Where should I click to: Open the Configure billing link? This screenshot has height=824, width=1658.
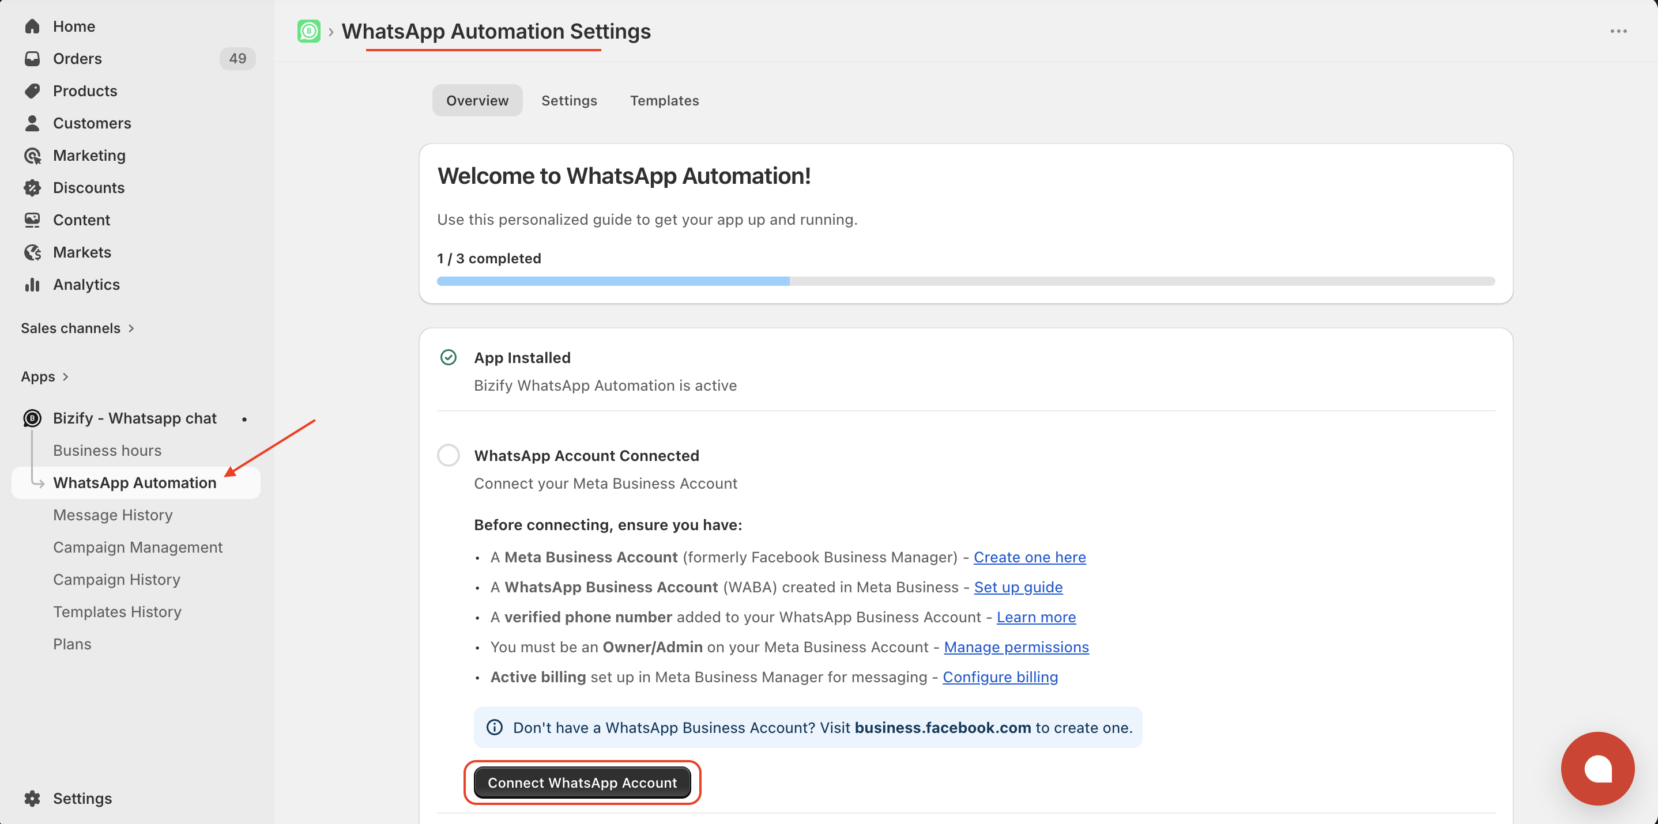point(1000,676)
